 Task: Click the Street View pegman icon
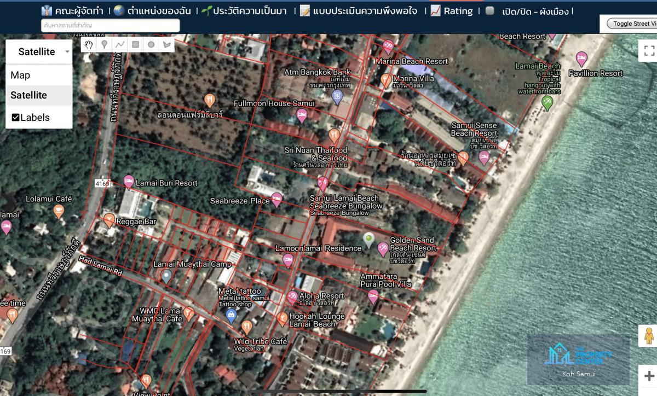click(649, 335)
